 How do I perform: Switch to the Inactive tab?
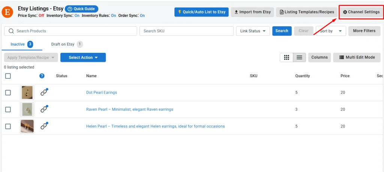tap(21, 44)
